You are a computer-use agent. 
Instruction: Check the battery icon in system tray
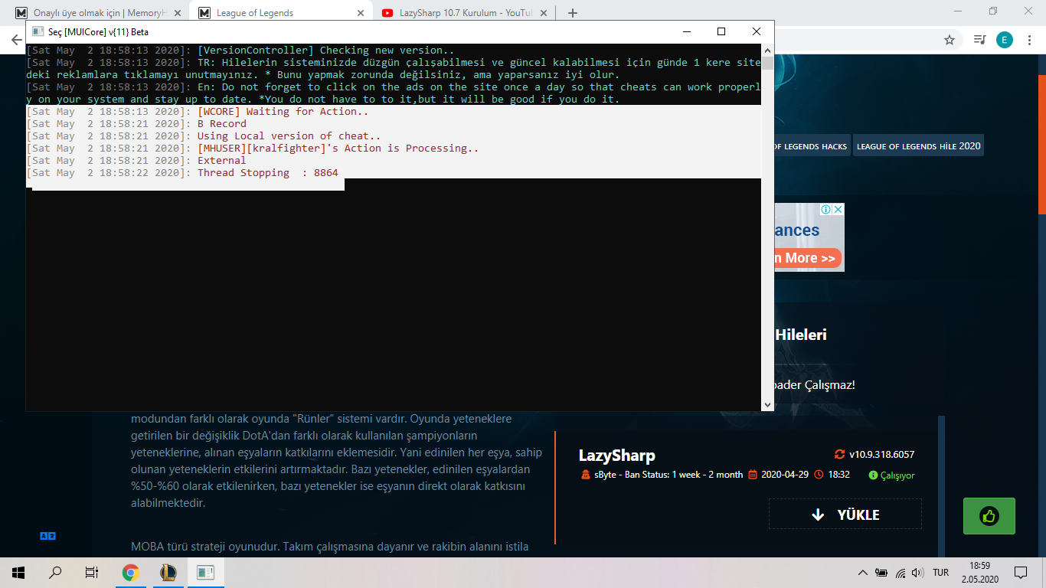(882, 573)
